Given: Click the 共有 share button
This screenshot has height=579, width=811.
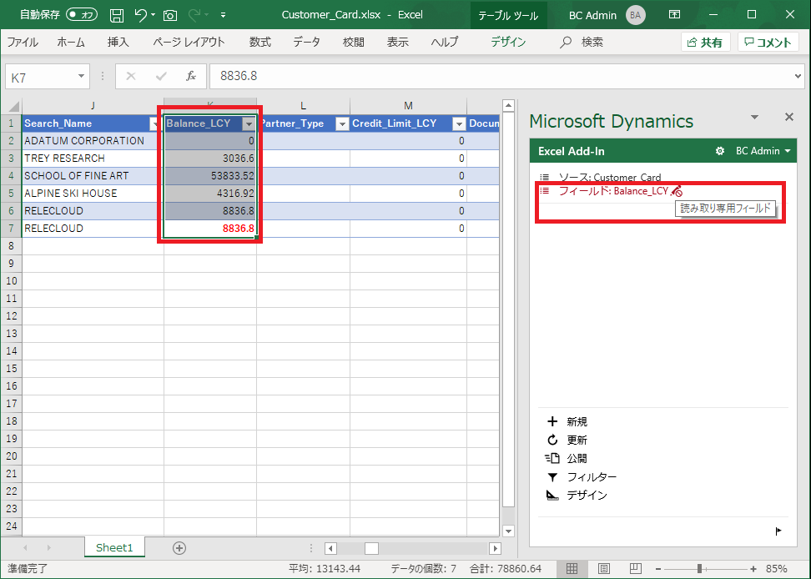Looking at the screenshot, I should (706, 43).
